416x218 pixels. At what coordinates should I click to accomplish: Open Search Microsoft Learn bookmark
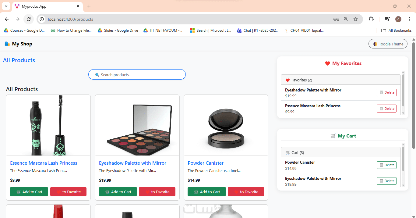click(x=210, y=30)
